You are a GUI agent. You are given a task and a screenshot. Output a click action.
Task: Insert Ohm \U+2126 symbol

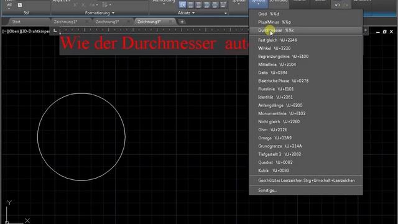[x=305, y=130]
